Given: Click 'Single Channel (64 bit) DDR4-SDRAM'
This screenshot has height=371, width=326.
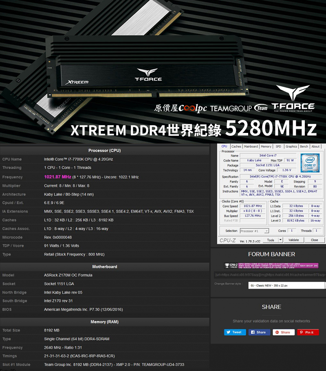Looking at the screenshot, I should [x=77, y=339].
